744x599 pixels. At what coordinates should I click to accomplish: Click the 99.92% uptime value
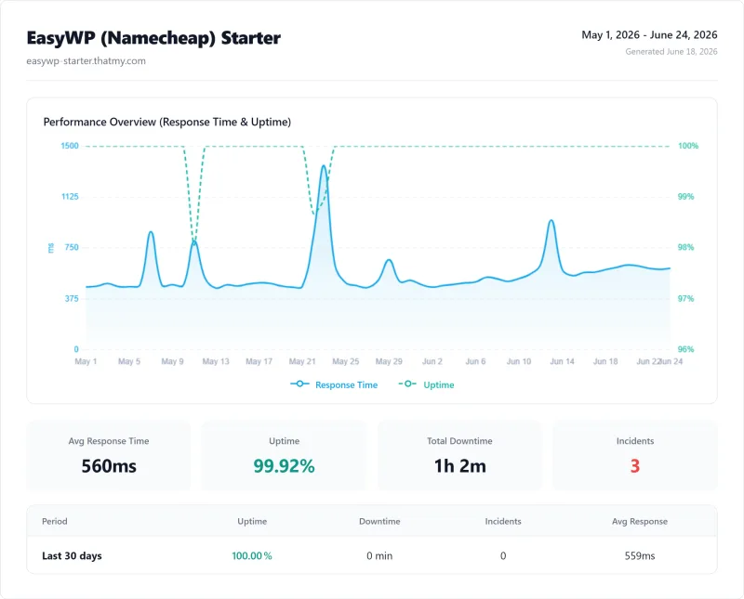pos(284,466)
